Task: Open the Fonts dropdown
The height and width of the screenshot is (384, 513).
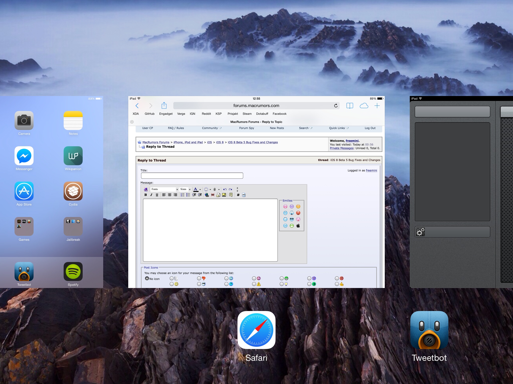Action: pyautogui.click(x=165, y=189)
